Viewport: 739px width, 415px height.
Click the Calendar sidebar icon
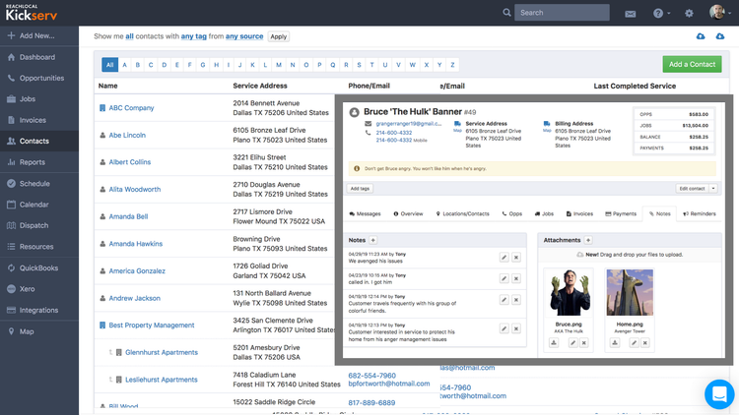[x=11, y=205]
